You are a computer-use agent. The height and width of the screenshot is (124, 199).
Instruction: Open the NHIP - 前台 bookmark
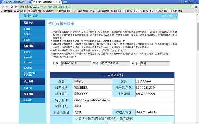(162, 11)
